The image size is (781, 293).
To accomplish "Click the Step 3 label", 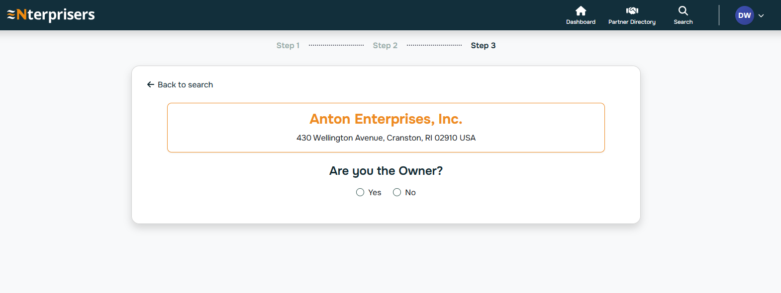I will [x=483, y=45].
